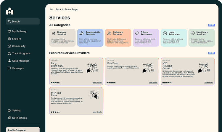
Task: Click the My Pathway pie icon
Action: [9, 31]
